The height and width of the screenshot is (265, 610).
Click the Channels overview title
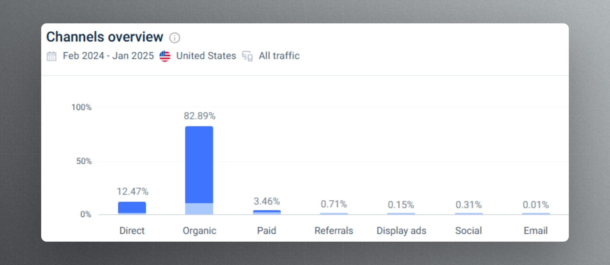105,37
